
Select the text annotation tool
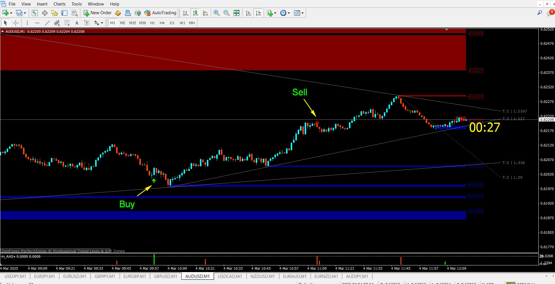click(x=77, y=23)
